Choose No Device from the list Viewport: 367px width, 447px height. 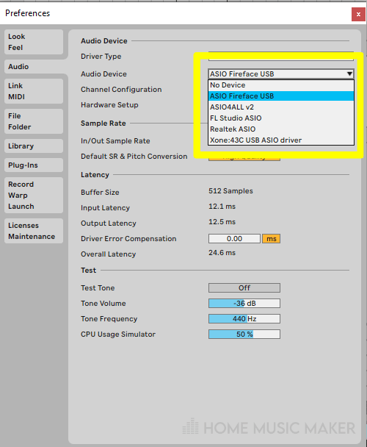(x=281, y=85)
